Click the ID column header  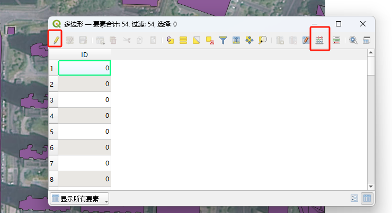click(x=84, y=55)
